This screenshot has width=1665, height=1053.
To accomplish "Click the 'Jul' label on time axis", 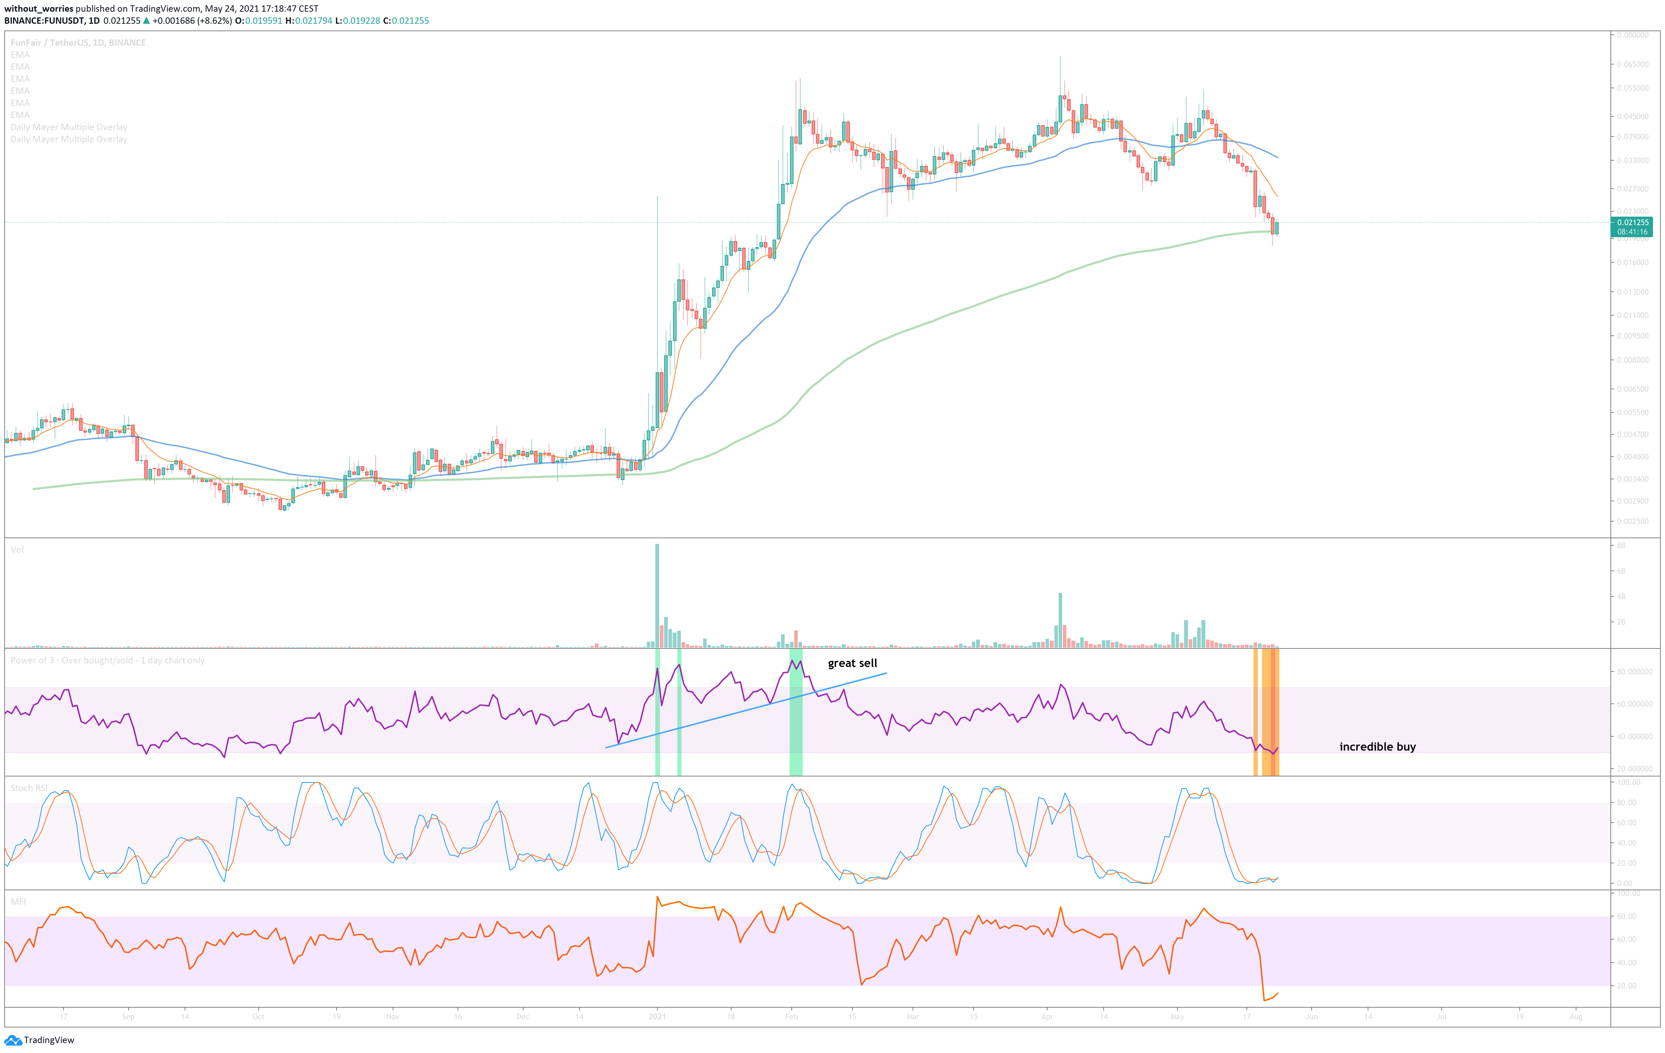I will click(x=1442, y=1017).
